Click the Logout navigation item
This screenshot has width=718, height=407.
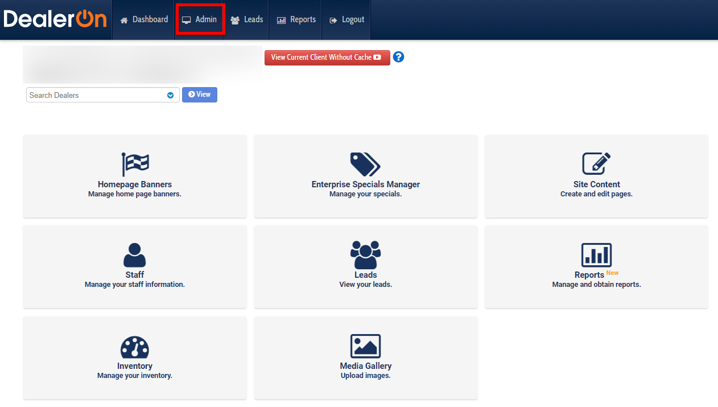[x=346, y=19]
